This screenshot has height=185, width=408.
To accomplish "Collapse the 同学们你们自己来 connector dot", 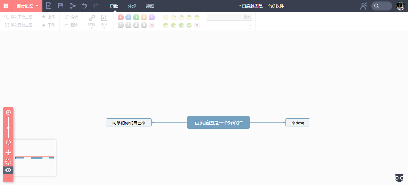I will point(153,122).
